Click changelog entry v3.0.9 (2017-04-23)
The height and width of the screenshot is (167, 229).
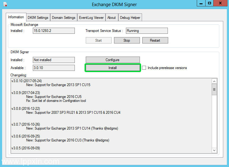coord(26,93)
